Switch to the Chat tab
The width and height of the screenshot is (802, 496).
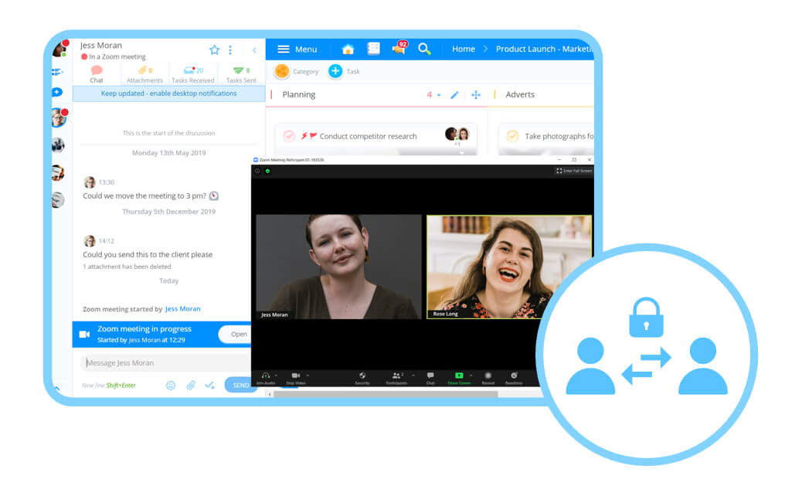click(x=96, y=74)
